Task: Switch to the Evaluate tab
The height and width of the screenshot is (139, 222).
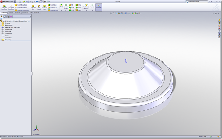Action: click(18, 13)
